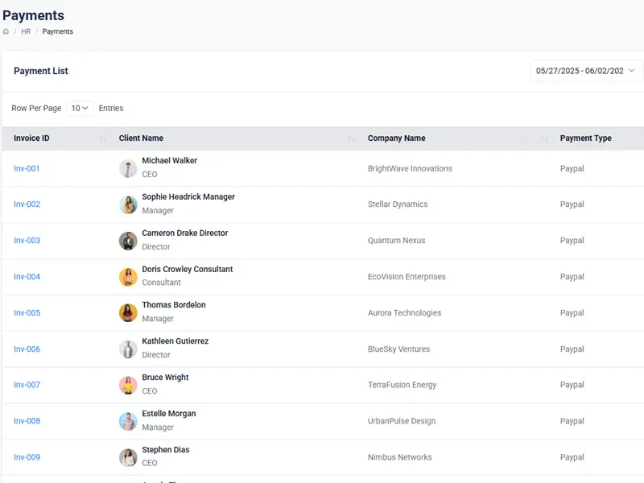Click Sophie Headrick's profile picture
644x483 pixels.
(128, 204)
